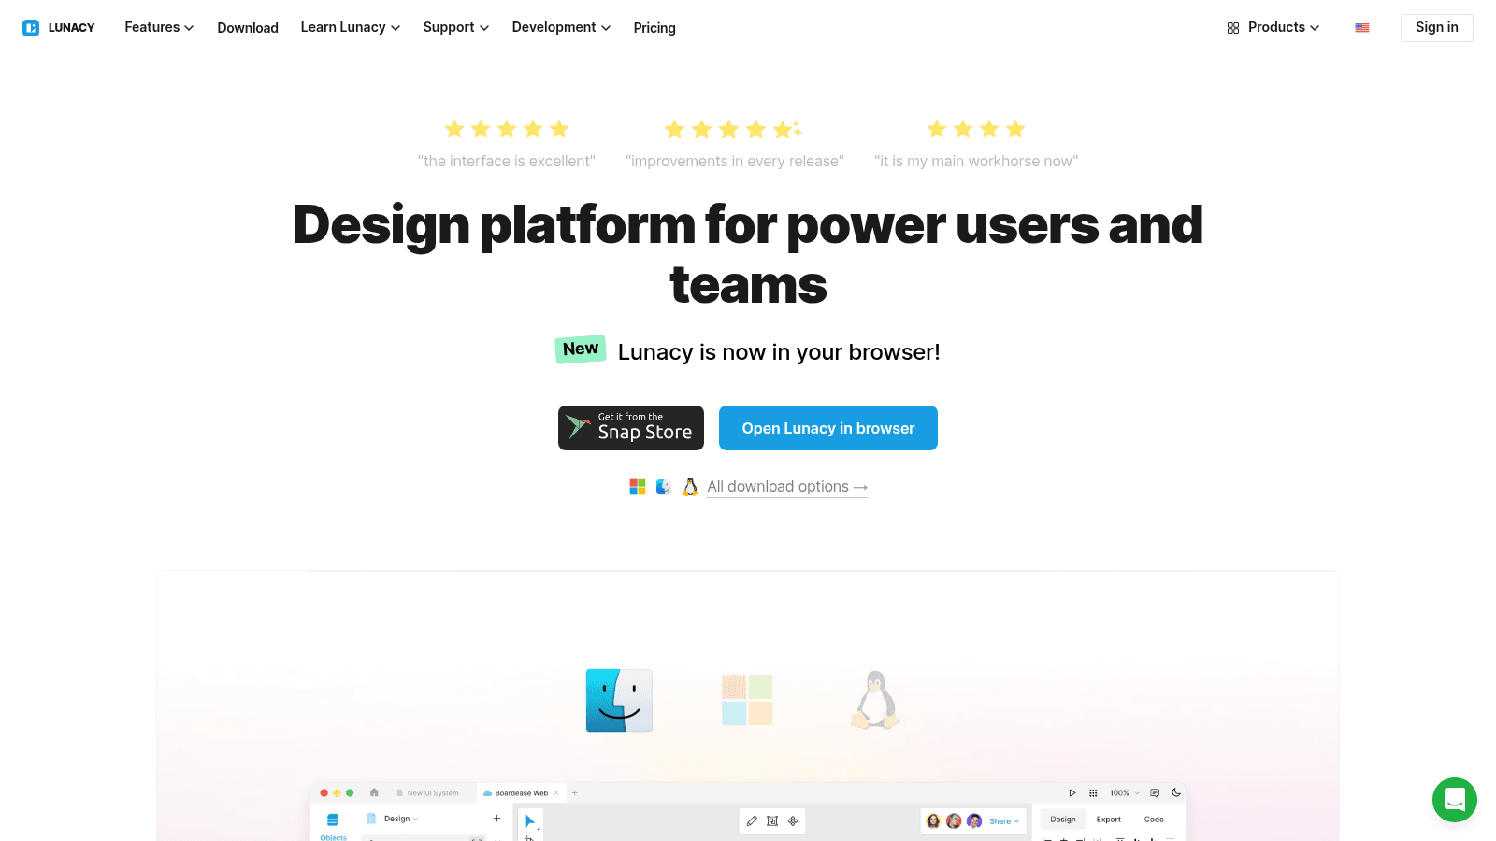This screenshot has width=1496, height=841.
Task: Click "it is my main workhorse now" review
Action: pos(976,162)
